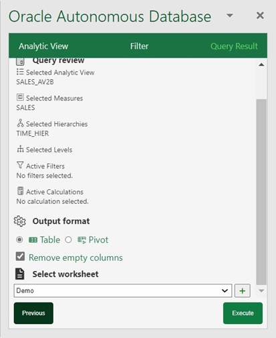The width and height of the screenshot is (276, 338).
Task: Click the Table label
Action: (50, 240)
